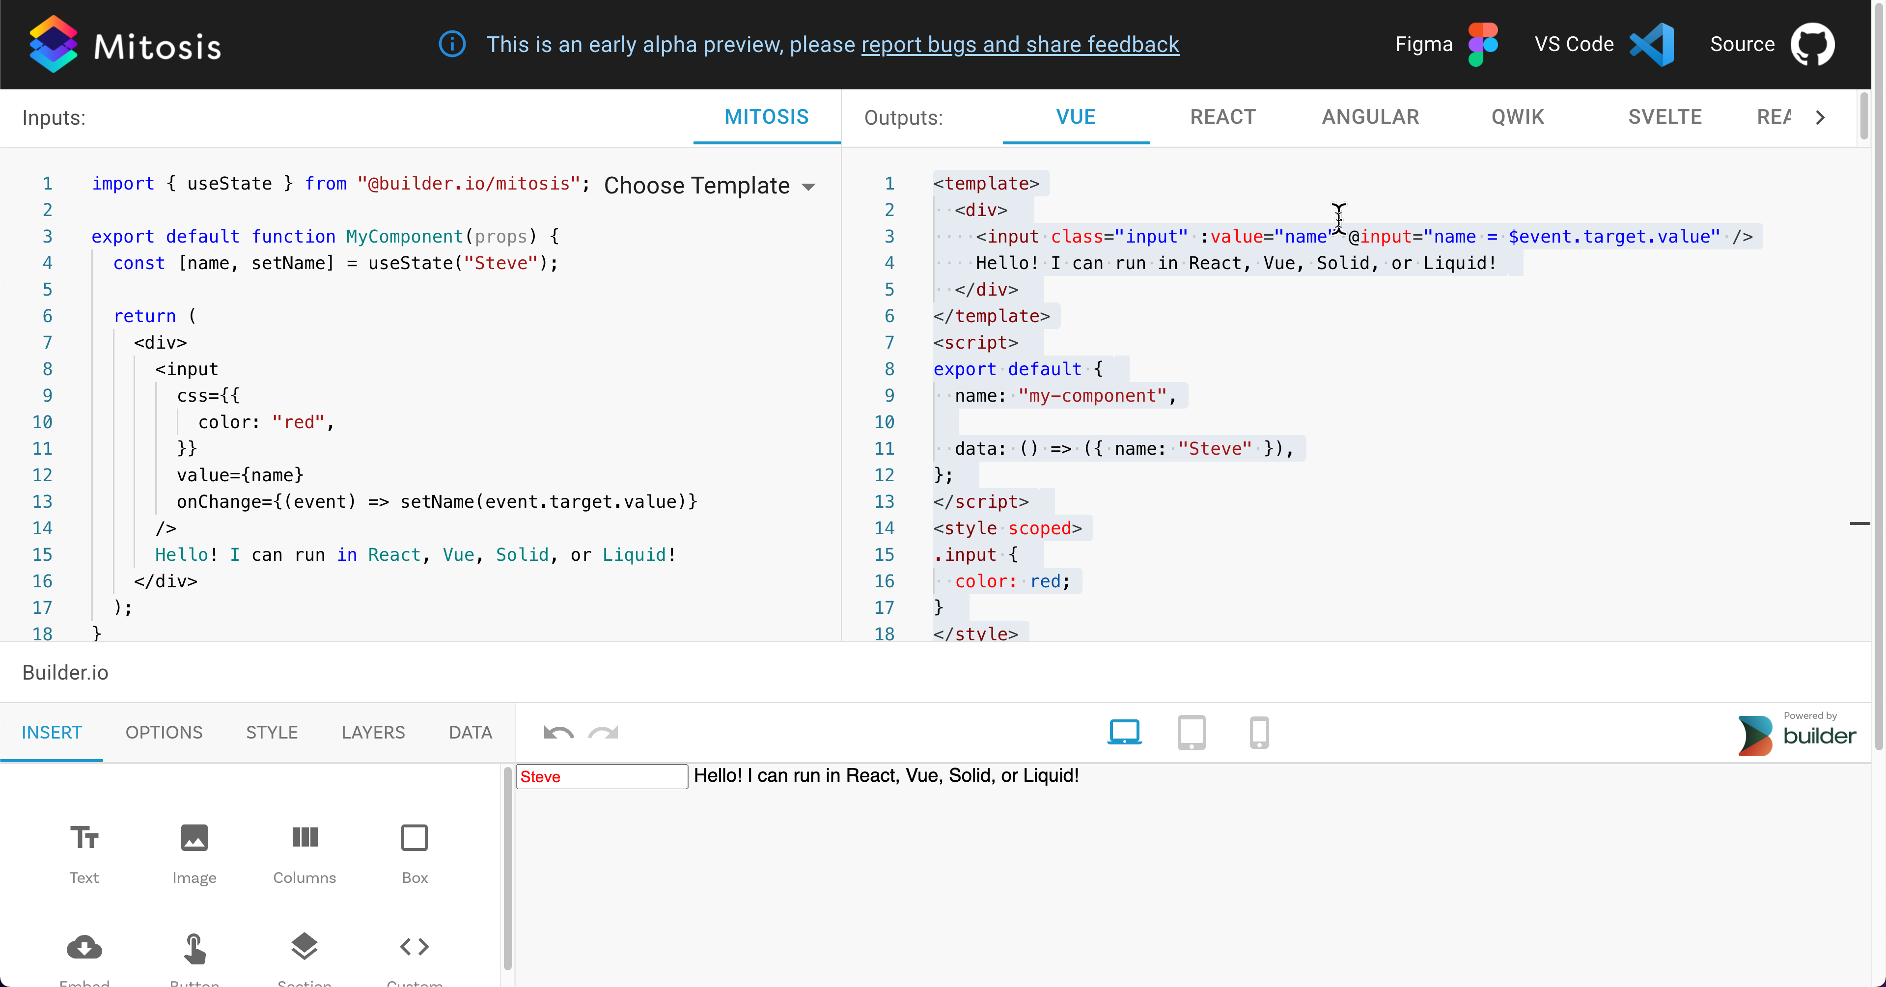Viewport: 1886px width, 987px height.
Task: Click the redo arrow icon
Action: [x=603, y=732]
